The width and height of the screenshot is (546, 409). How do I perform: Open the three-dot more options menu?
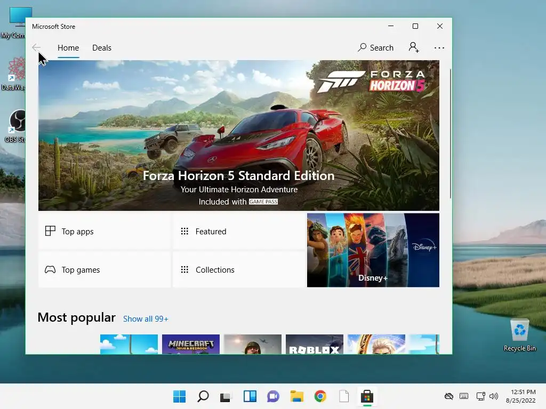[x=439, y=48]
